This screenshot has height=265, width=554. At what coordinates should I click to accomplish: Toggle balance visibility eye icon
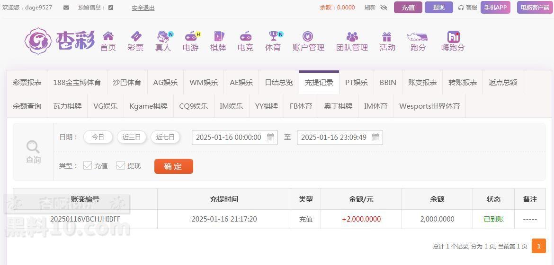pyautogui.click(x=384, y=8)
